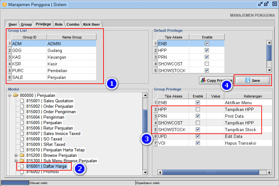Click the app logo in the title bar
The height and width of the screenshot is (186, 279).
[4, 4]
